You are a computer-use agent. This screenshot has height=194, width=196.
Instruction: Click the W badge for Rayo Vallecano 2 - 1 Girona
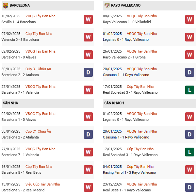[x=189, y=55]
